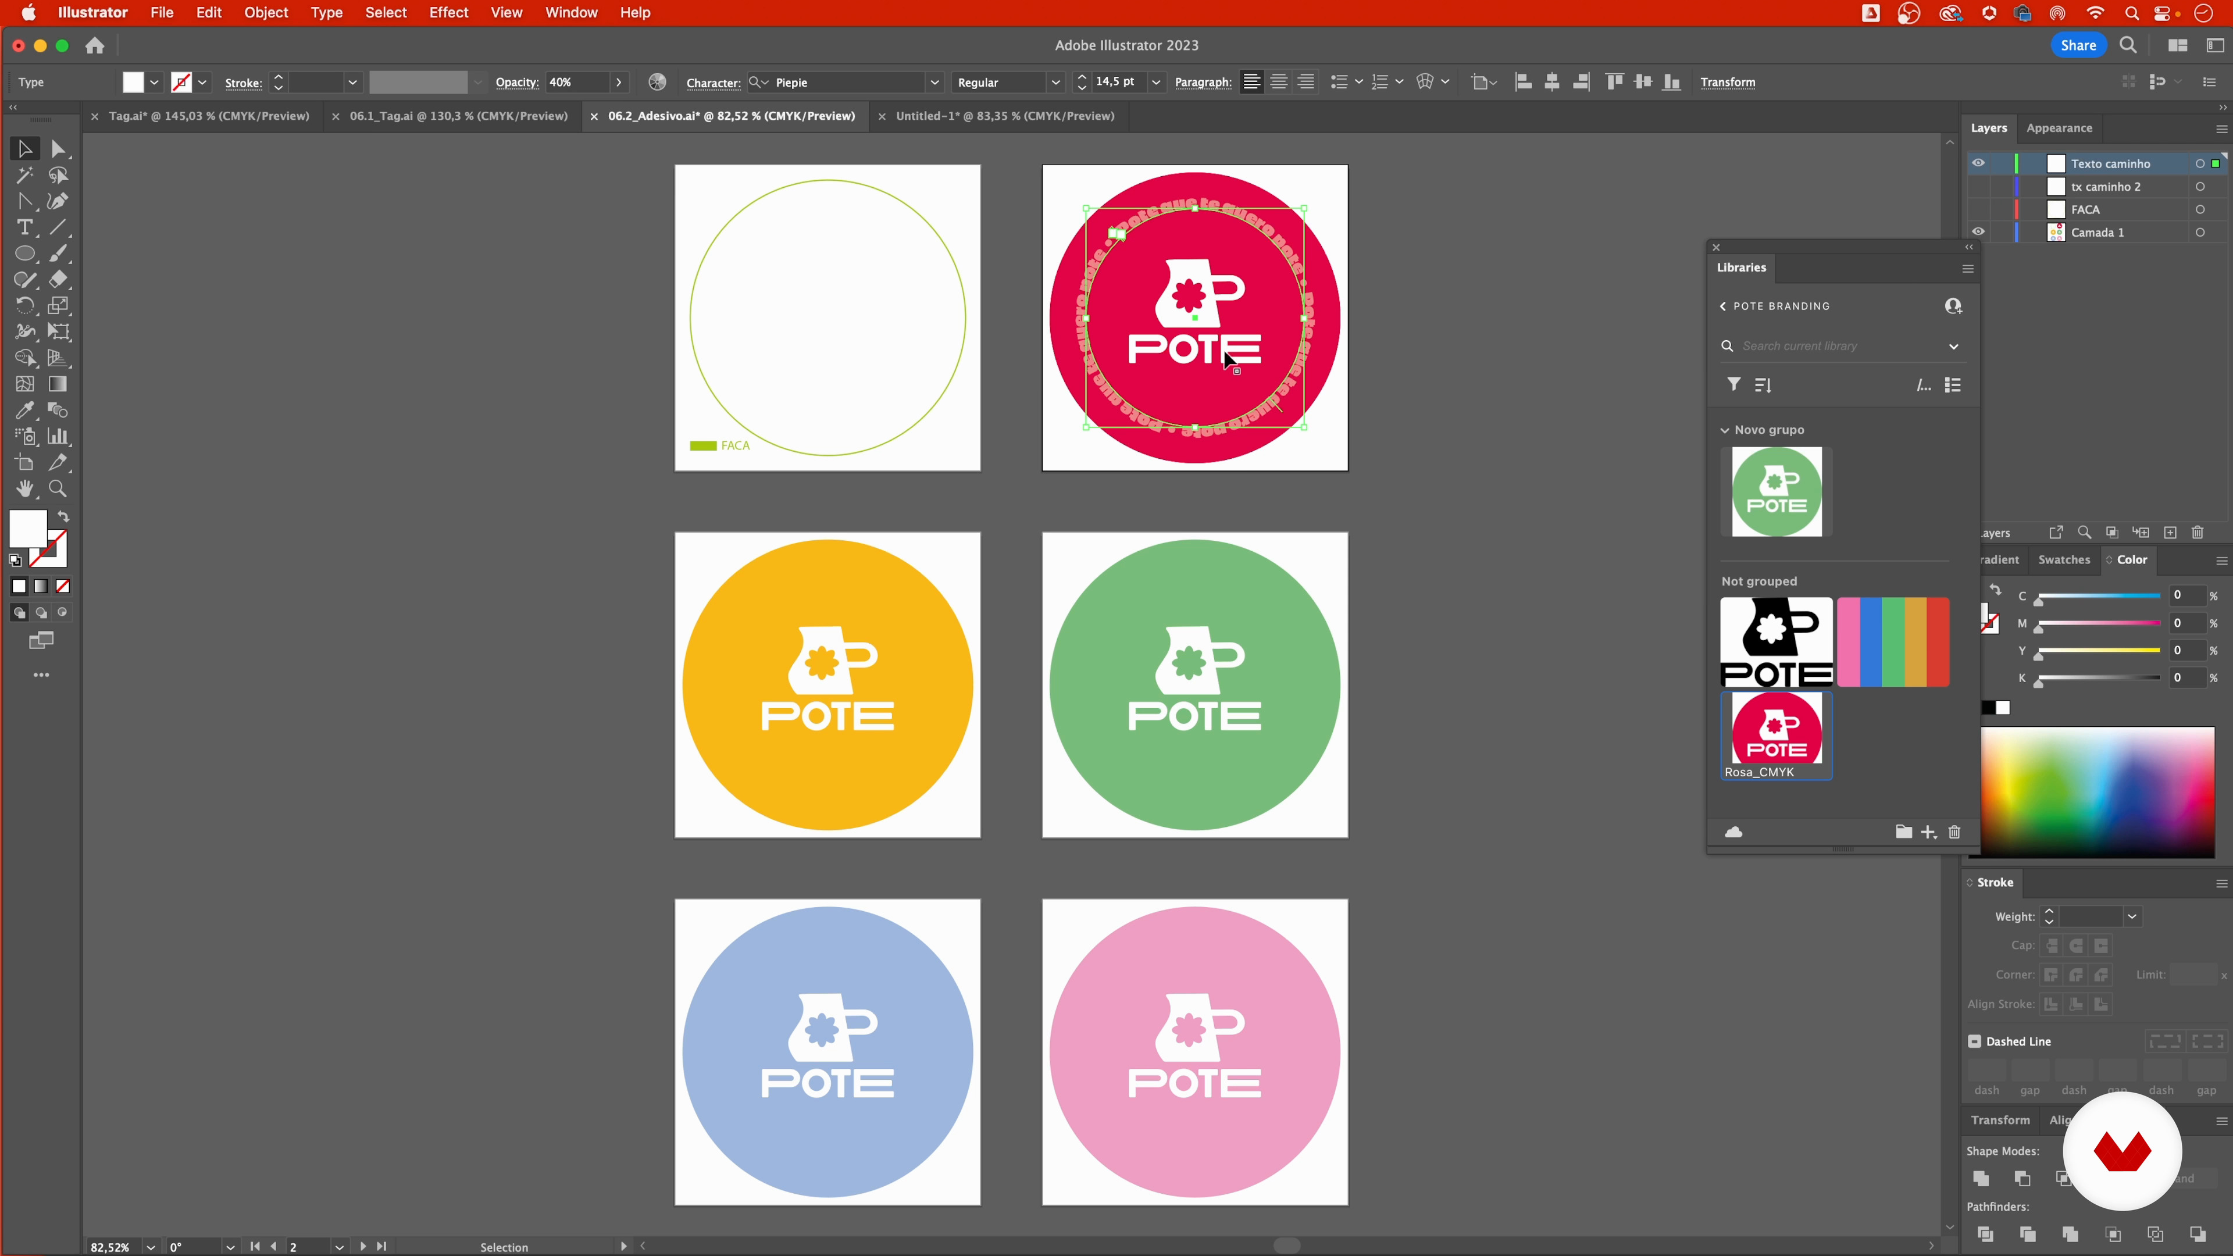Open the Effect menu
This screenshot has height=1256, width=2233.
(x=448, y=13)
